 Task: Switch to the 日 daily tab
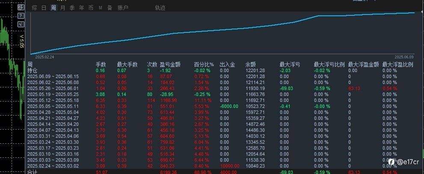click(x=44, y=8)
